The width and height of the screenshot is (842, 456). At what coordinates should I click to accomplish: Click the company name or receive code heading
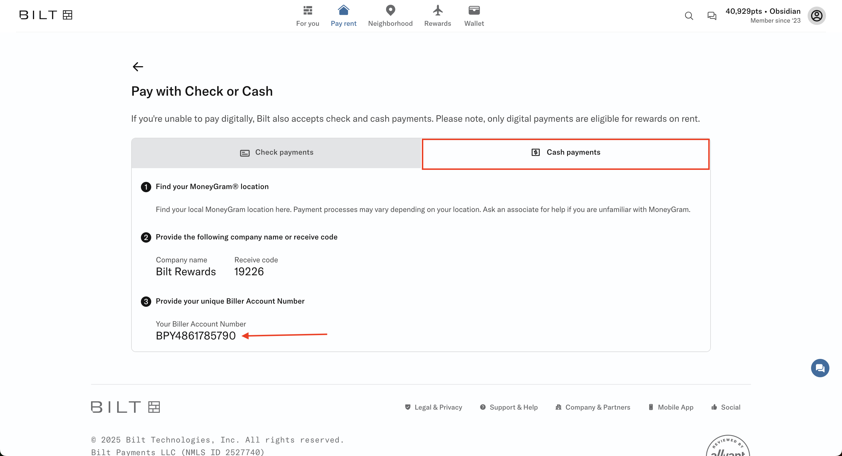[247, 237]
